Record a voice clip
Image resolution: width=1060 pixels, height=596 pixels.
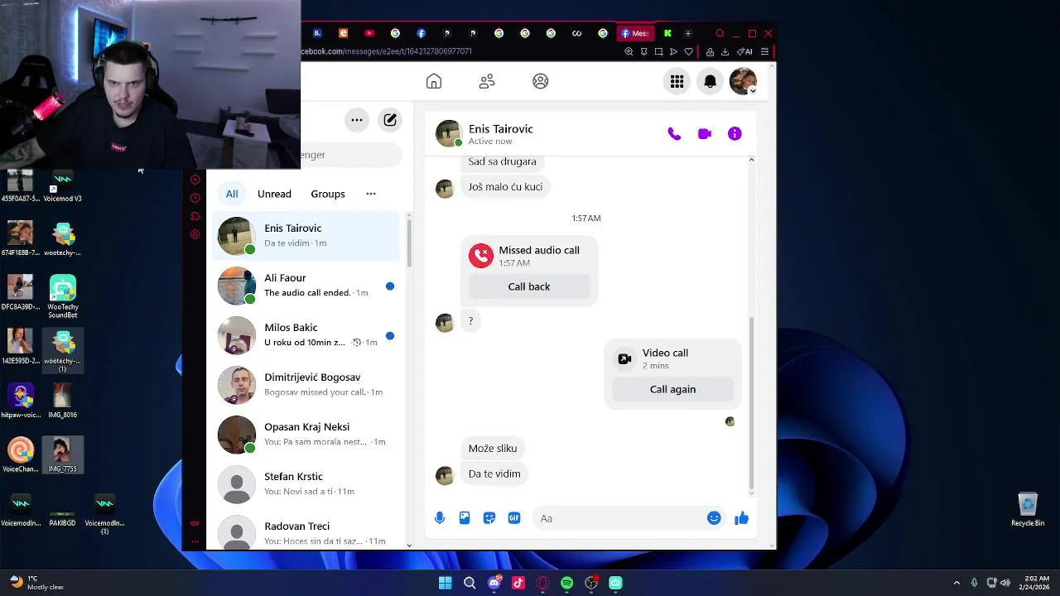coord(440,518)
